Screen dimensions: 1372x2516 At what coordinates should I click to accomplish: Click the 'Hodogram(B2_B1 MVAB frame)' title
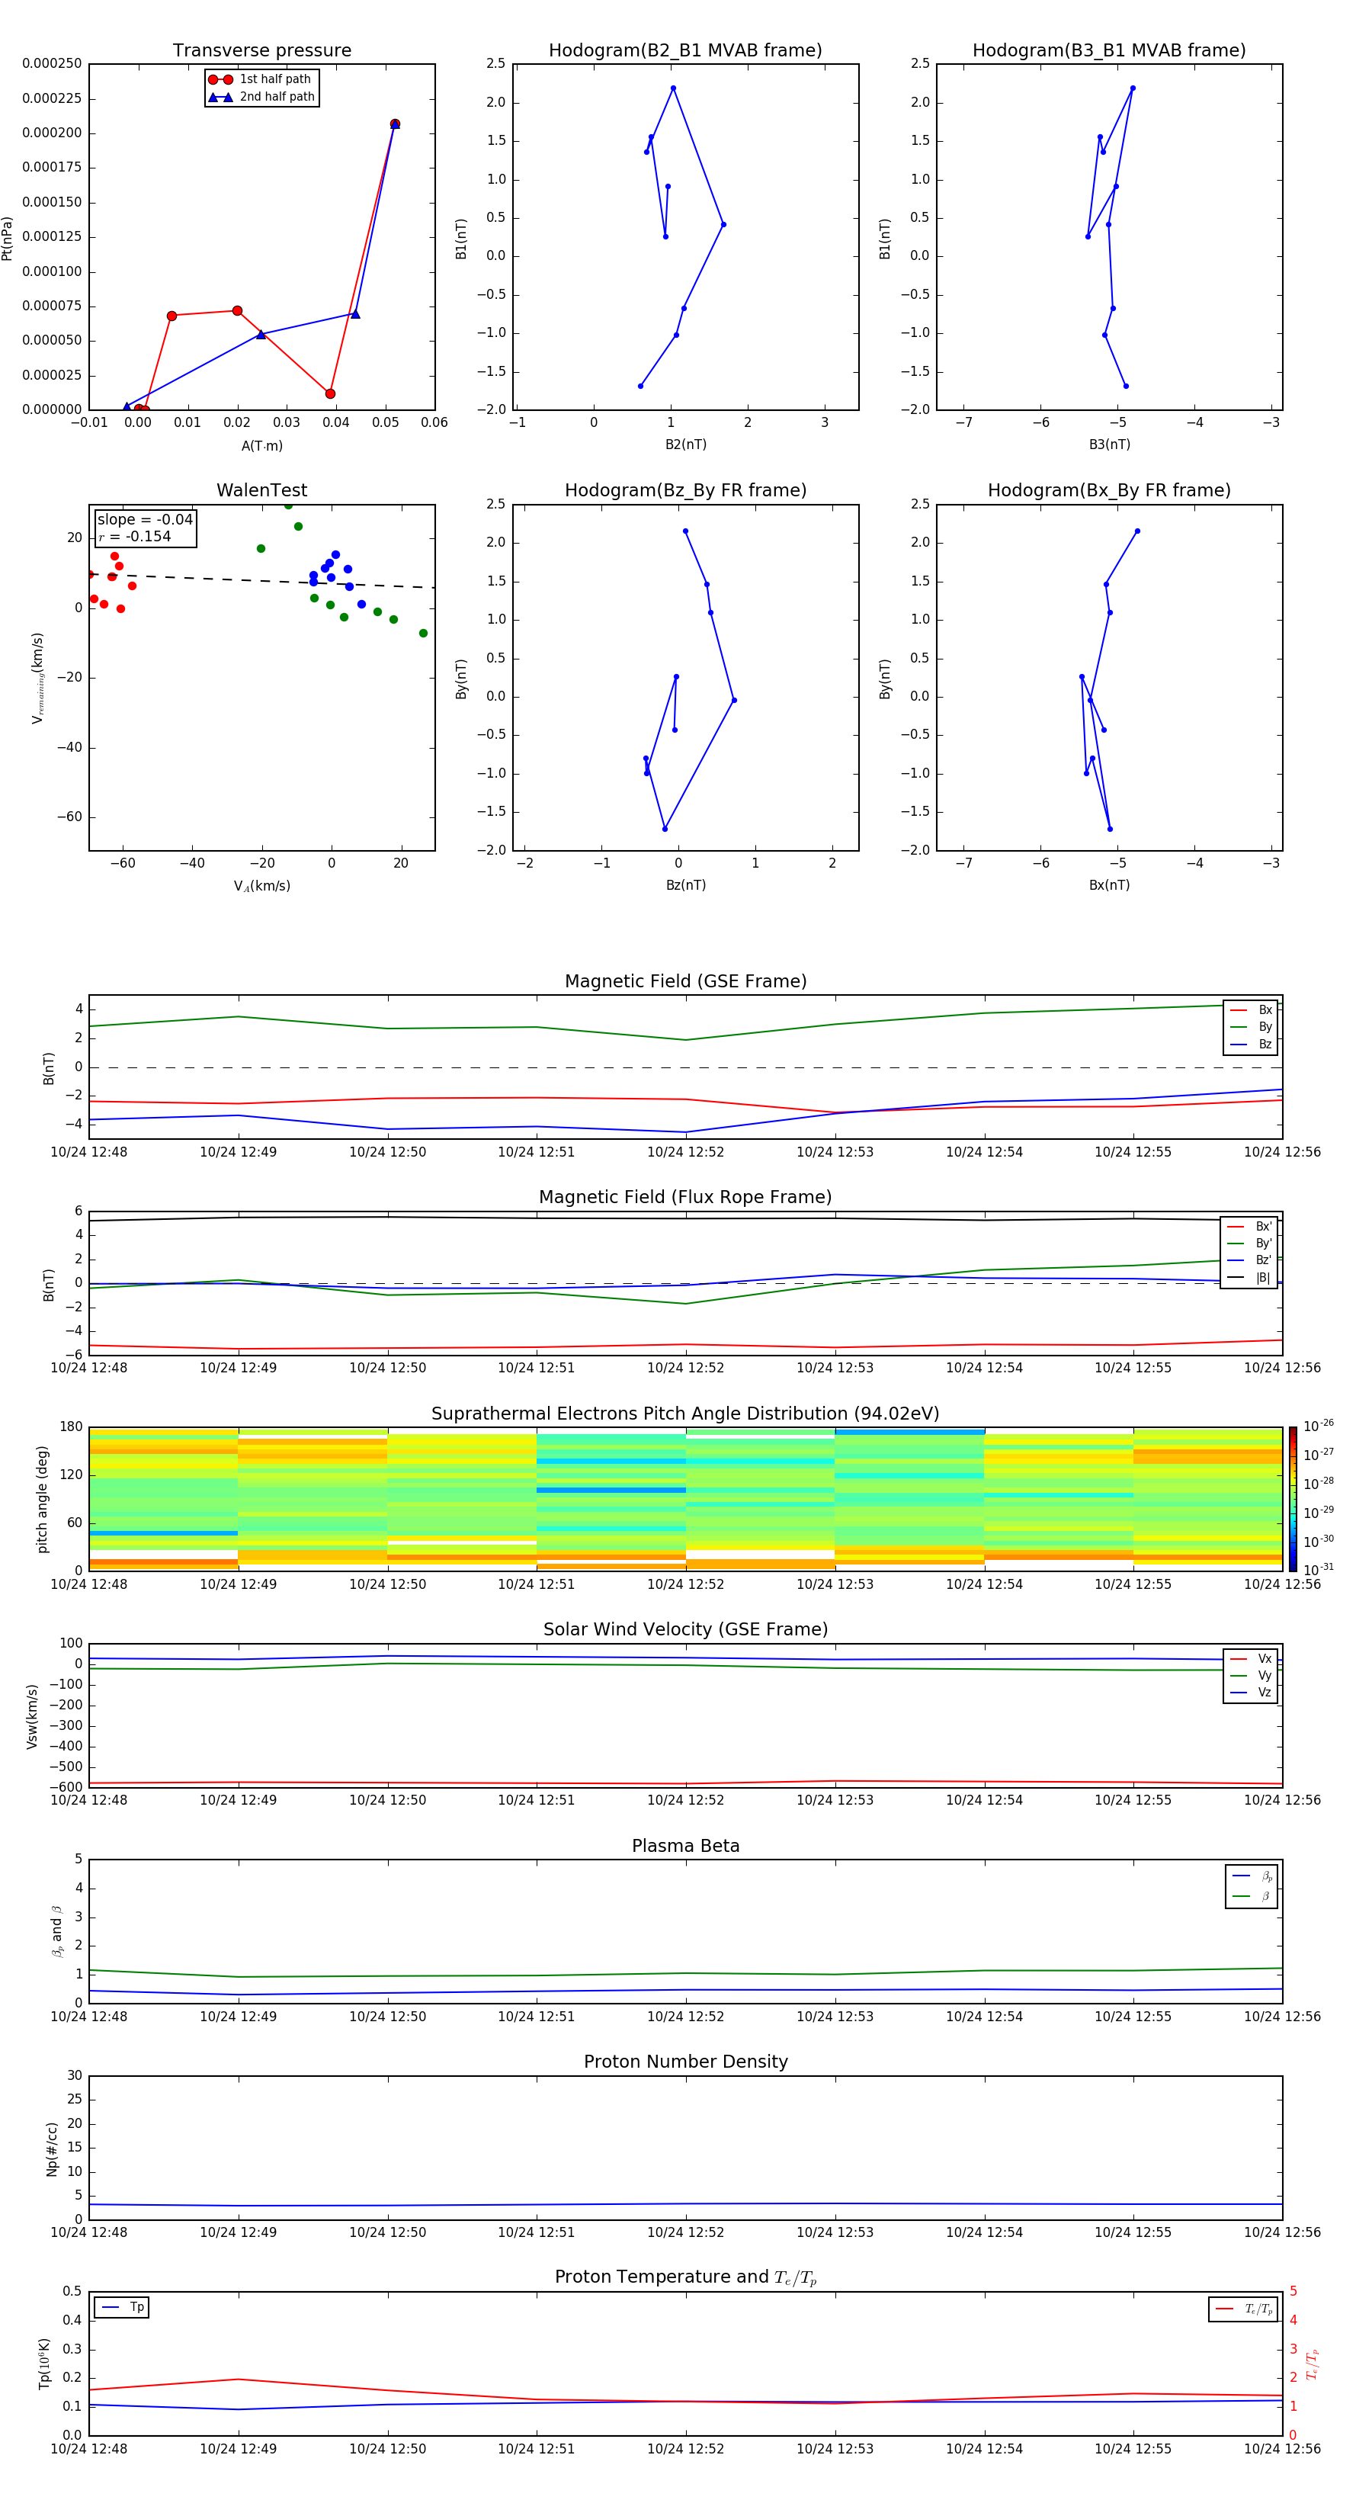(x=685, y=50)
